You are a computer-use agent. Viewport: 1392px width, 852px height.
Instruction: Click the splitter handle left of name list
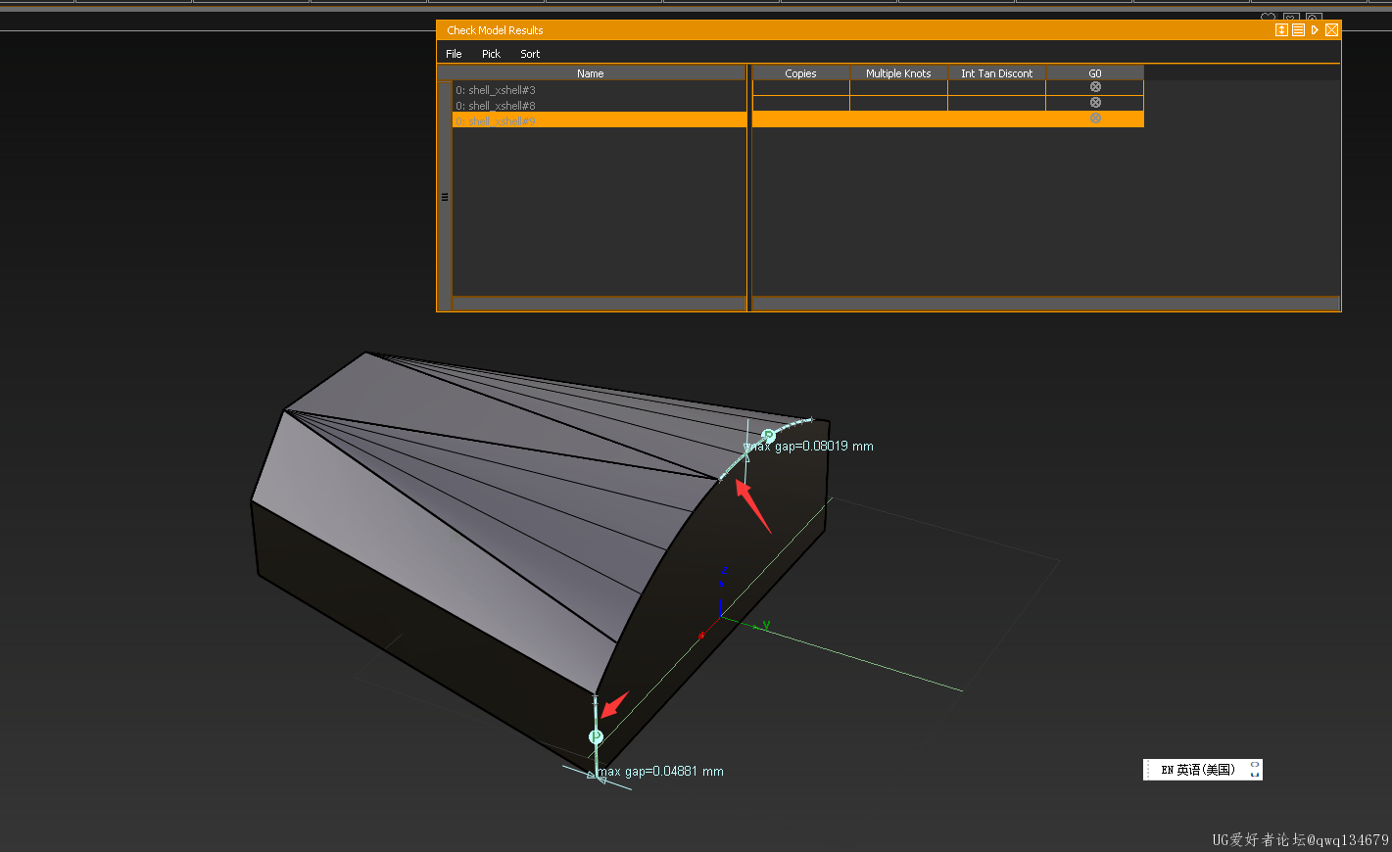[x=445, y=197]
